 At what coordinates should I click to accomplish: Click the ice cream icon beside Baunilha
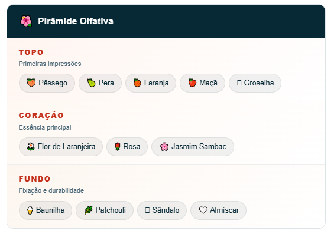(x=30, y=210)
